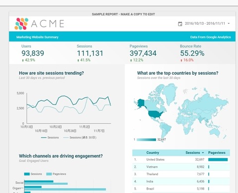
Task: Sort by the Sessions column dropdown arrow
Action: [203, 153]
